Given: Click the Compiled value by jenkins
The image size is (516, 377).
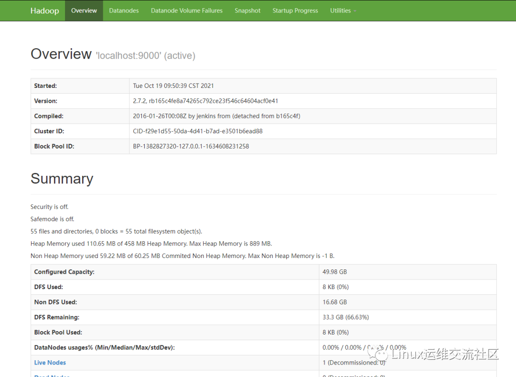Looking at the screenshot, I should click(x=216, y=116).
